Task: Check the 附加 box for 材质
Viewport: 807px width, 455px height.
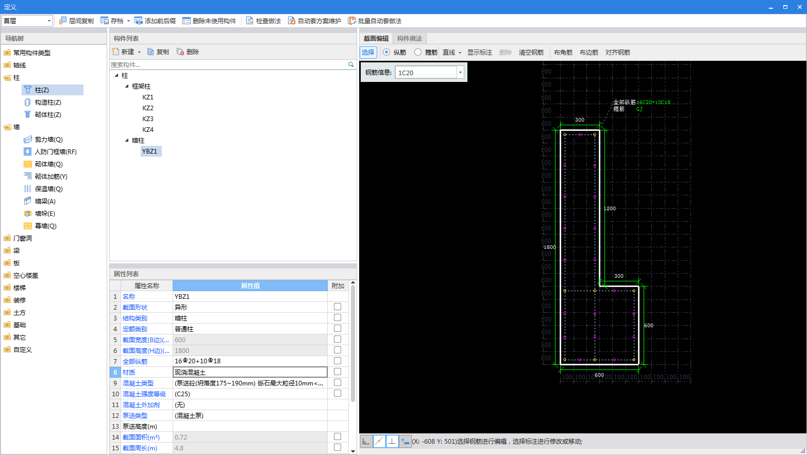Action: coord(338,372)
